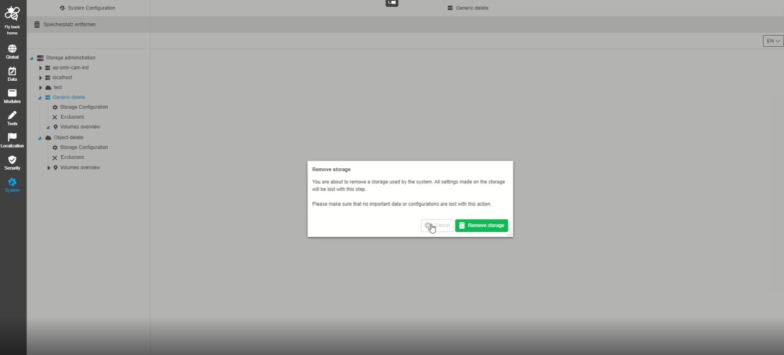Open the Modules section in sidebar
This screenshot has width=784, height=355.
(12, 96)
